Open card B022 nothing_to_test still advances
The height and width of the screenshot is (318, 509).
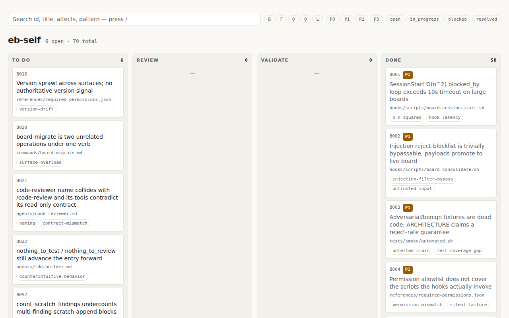click(68, 260)
